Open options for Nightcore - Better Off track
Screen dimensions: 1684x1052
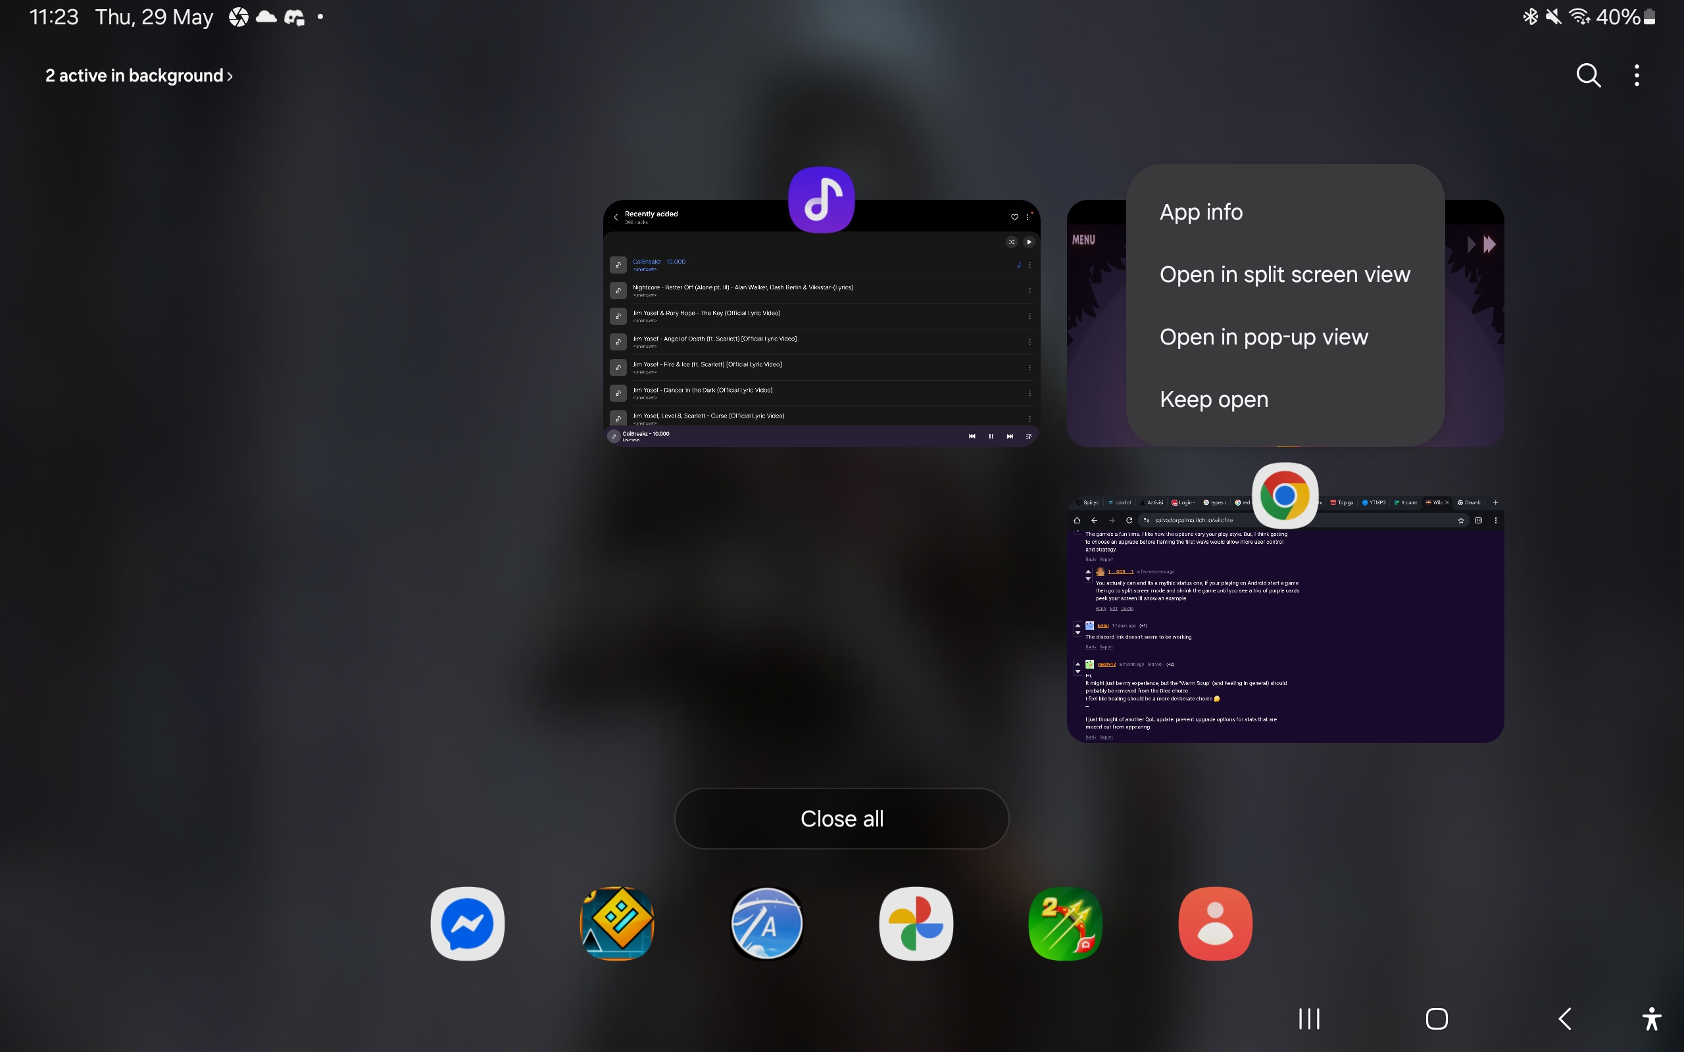1030,290
